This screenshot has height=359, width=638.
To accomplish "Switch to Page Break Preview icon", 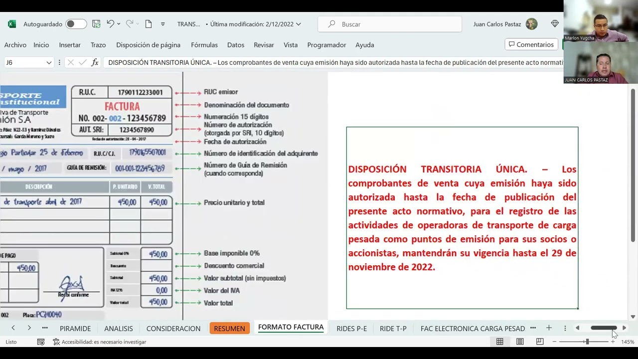I will click(540, 342).
